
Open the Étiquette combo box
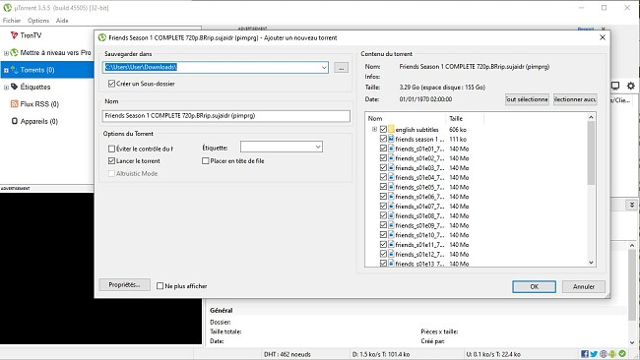coord(282,147)
